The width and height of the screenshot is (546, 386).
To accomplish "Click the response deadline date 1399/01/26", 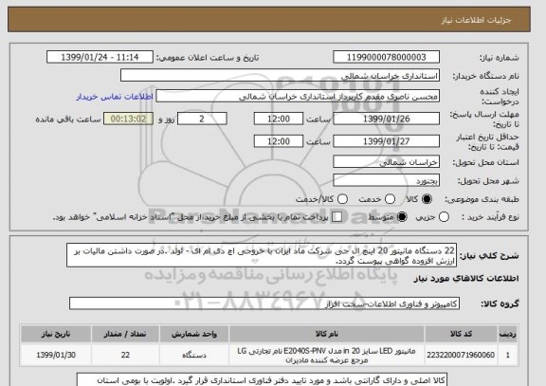I will point(386,119).
